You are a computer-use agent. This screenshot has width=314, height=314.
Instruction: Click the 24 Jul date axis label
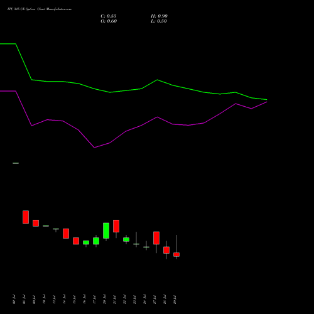[x=144, y=300]
